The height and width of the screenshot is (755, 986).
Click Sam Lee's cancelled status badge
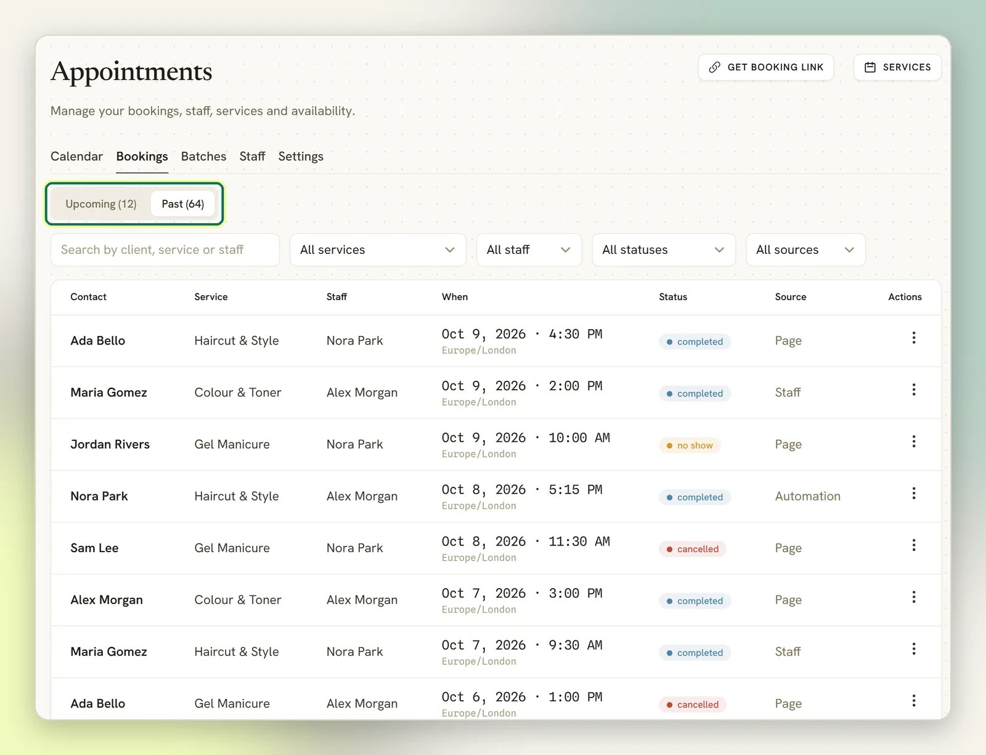coord(693,549)
